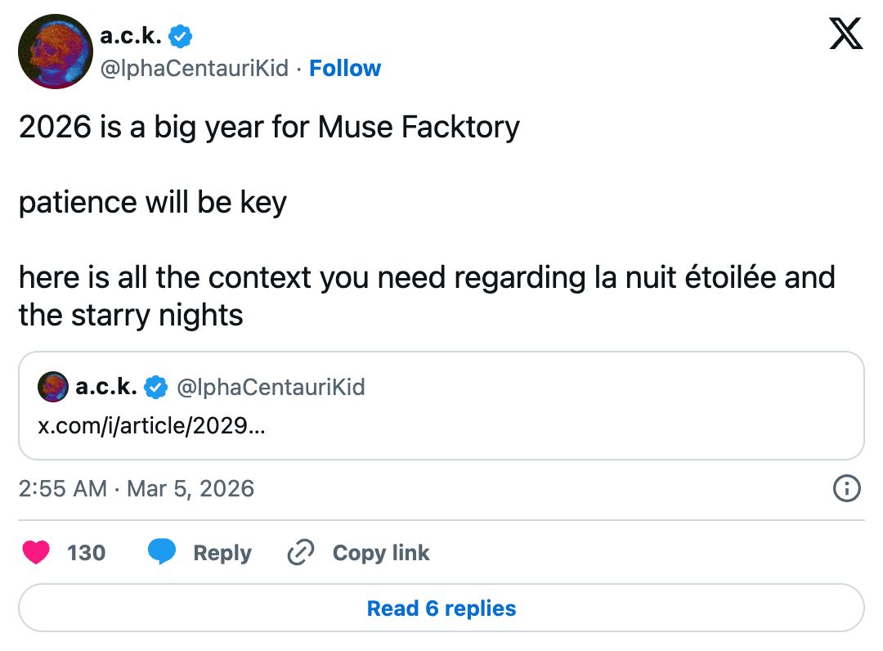The width and height of the screenshot is (883, 651).
Task: Open the quoted x.com/i/article link
Action: tap(152, 426)
